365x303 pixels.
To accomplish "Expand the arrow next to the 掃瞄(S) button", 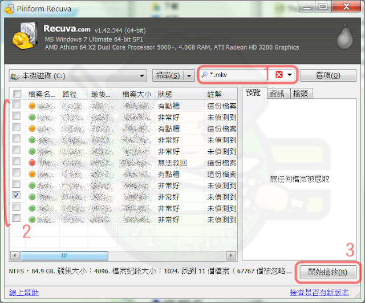I will click(x=189, y=76).
